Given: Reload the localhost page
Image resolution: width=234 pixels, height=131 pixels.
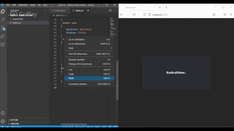Looking at the screenshot, I should coord(134,15).
